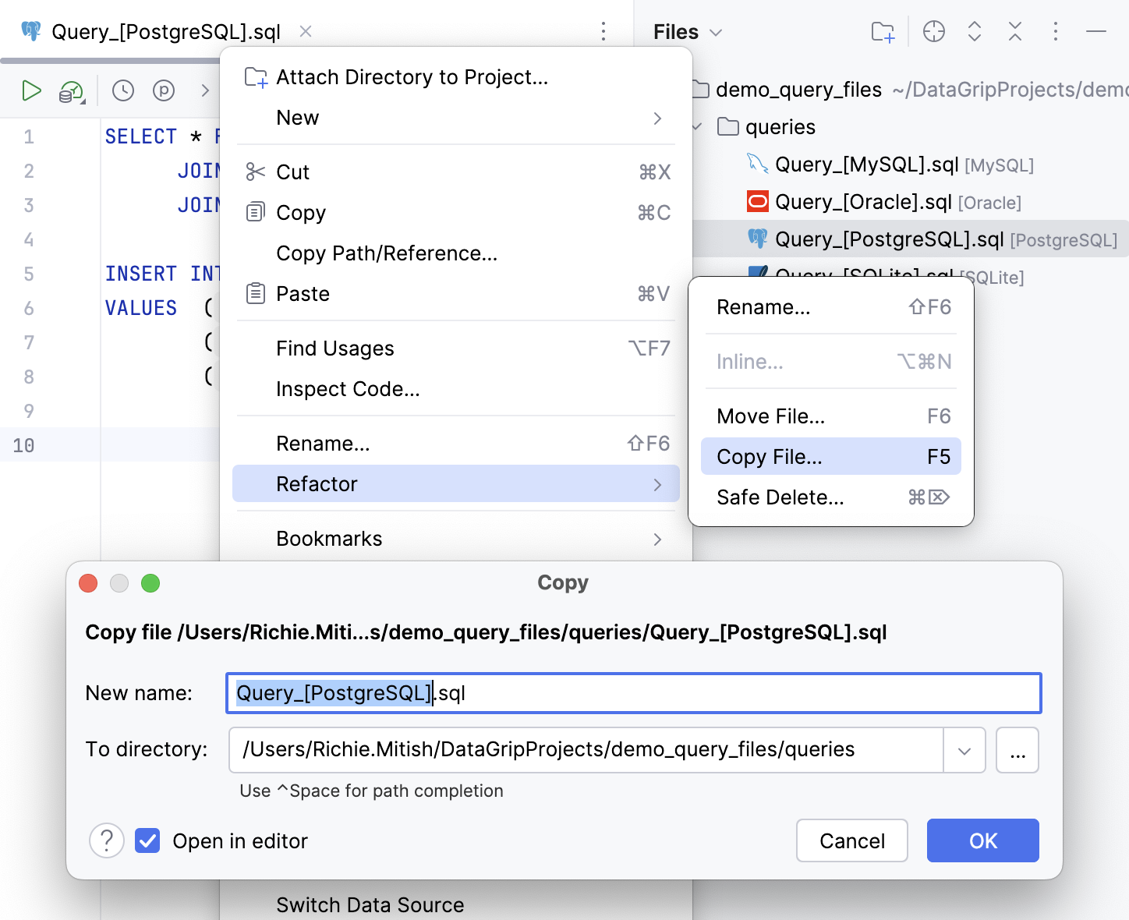Cancel the Copy dialog
The image size is (1129, 920).
(x=851, y=840)
